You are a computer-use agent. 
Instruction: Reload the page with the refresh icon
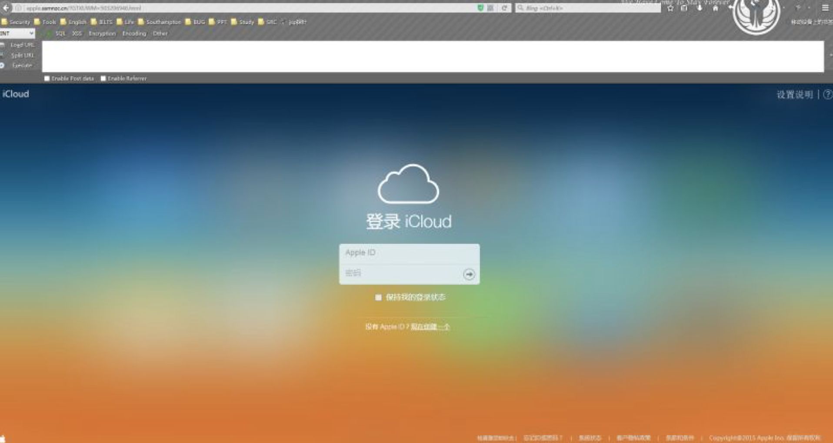[504, 8]
